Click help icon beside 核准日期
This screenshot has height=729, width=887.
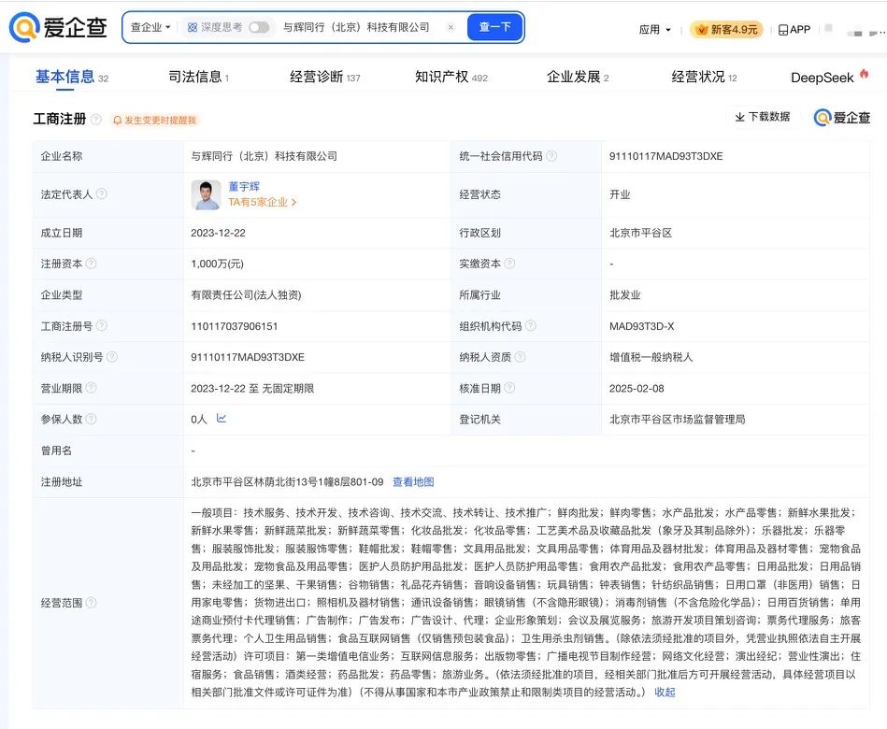(509, 388)
